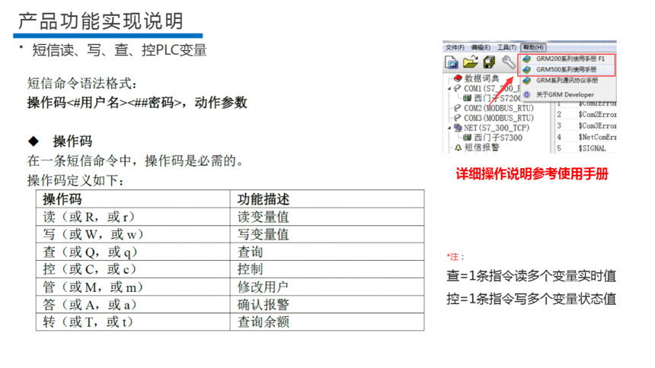Click the 控制 description cell

(327, 269)
